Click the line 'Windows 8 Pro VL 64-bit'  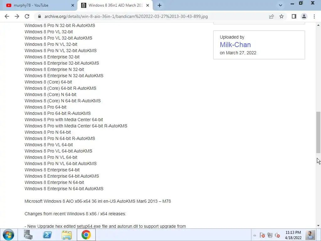[x=49, y=145]
